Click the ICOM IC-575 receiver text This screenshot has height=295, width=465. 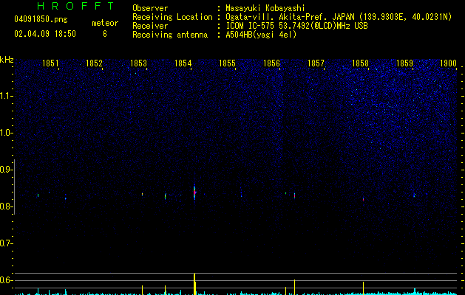click(297, 26)
